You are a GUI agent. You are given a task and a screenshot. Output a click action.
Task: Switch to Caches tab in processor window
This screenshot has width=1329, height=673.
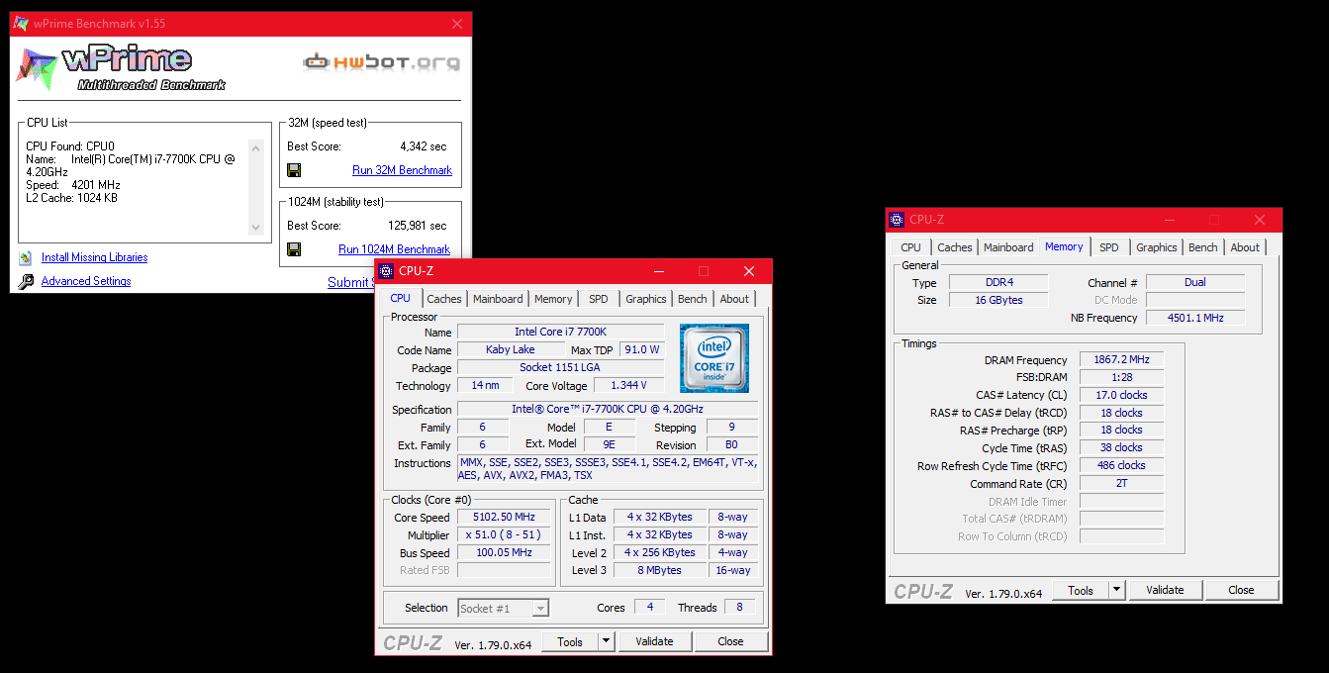(444, 299)
